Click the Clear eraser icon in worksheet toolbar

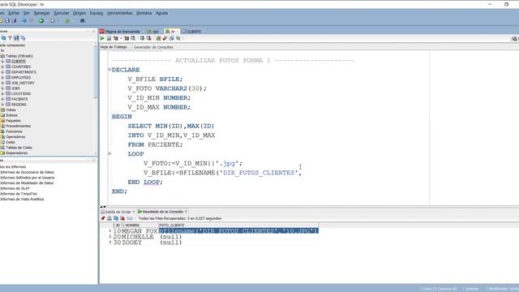165,38
